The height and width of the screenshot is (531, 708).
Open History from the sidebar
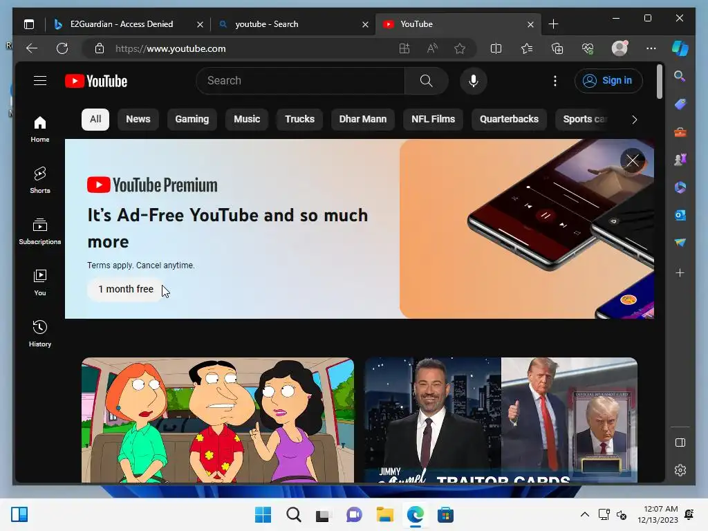point(40,334)
